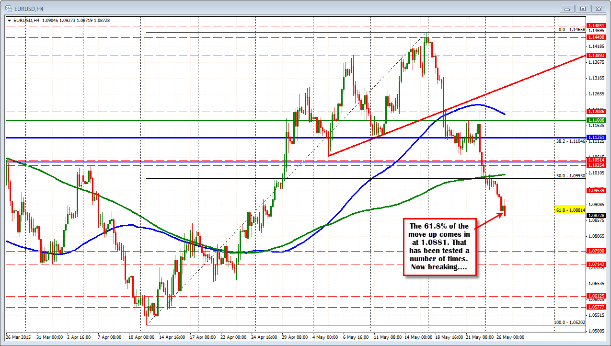
Task: Close the EURUSD,H4 chart window
Action: [598, 8]
